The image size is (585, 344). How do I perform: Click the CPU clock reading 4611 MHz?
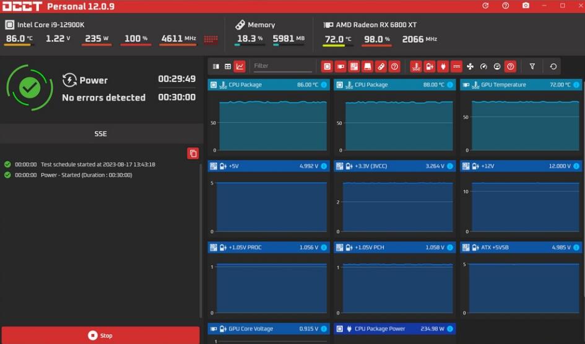click(178, 38)
